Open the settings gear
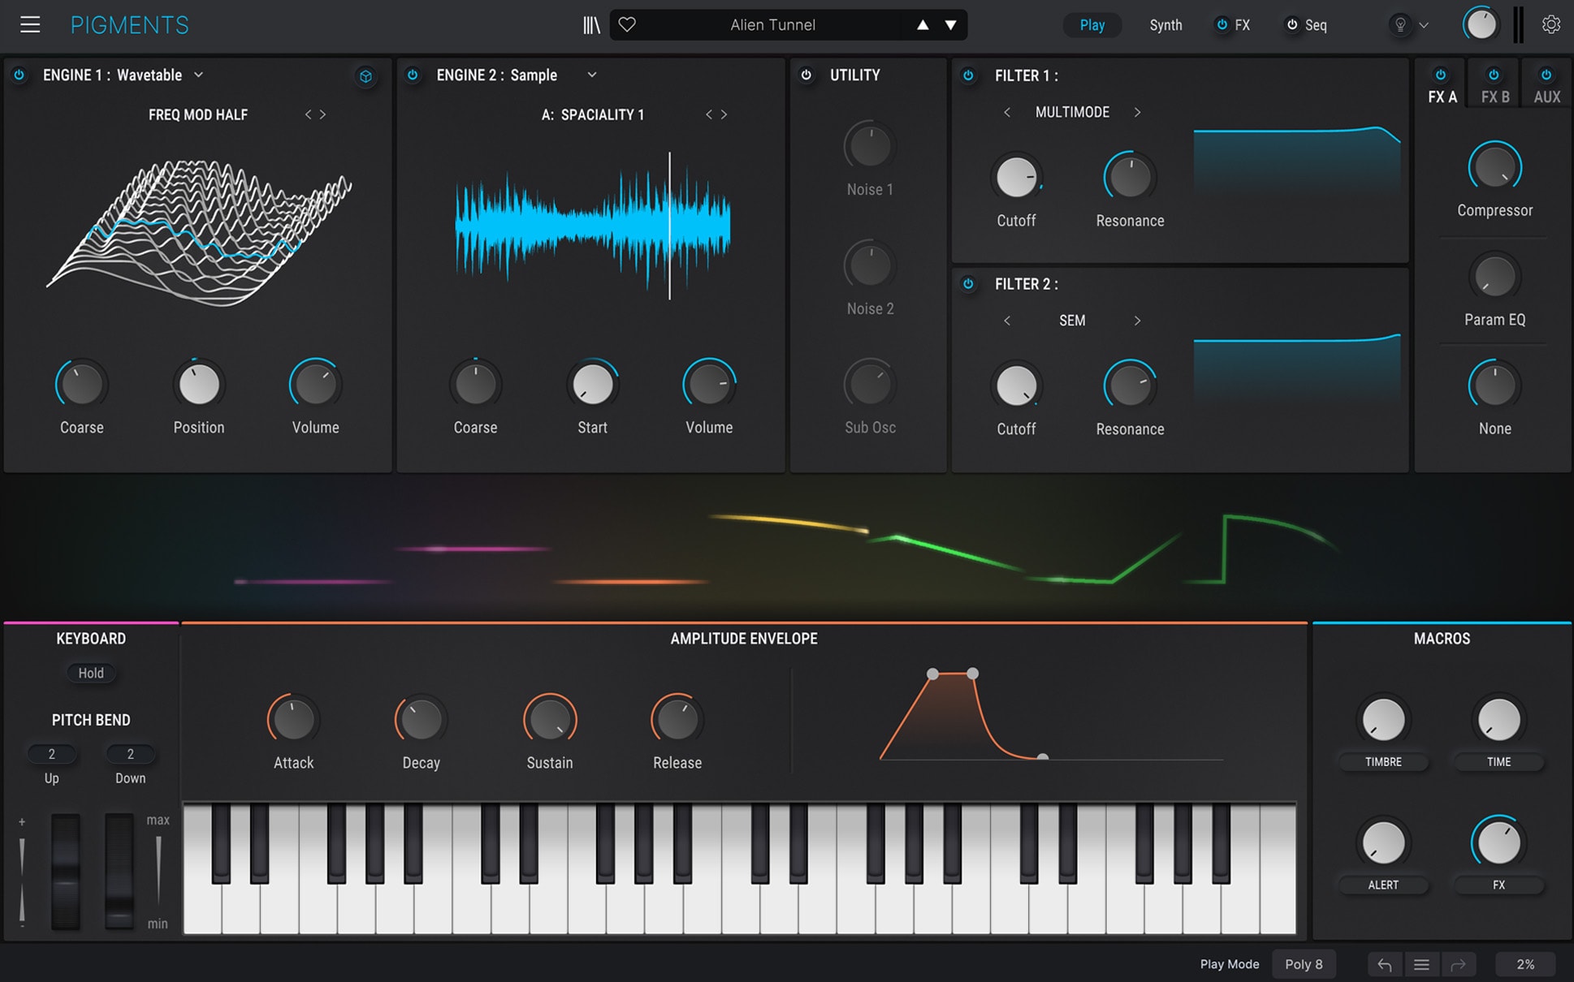The width and height of the screenshot is (1574, 982). pos(1551,24)
